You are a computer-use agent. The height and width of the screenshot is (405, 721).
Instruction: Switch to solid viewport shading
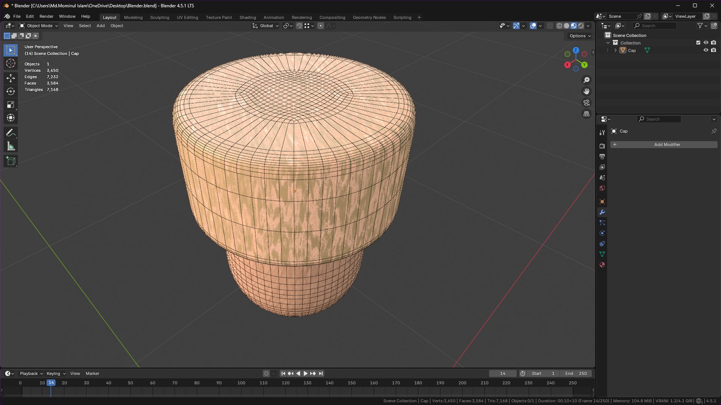pyautogui.click(x=566, y=26)
